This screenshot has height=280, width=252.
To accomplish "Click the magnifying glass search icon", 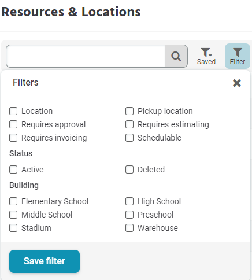I will 176,56.
